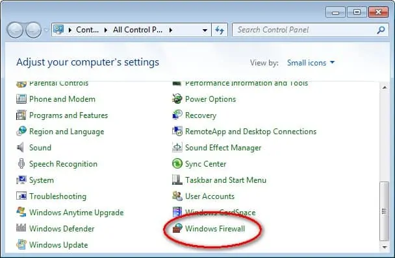Open the Recovery icon
The image size is (395, 258).
(x=177, y=115)
